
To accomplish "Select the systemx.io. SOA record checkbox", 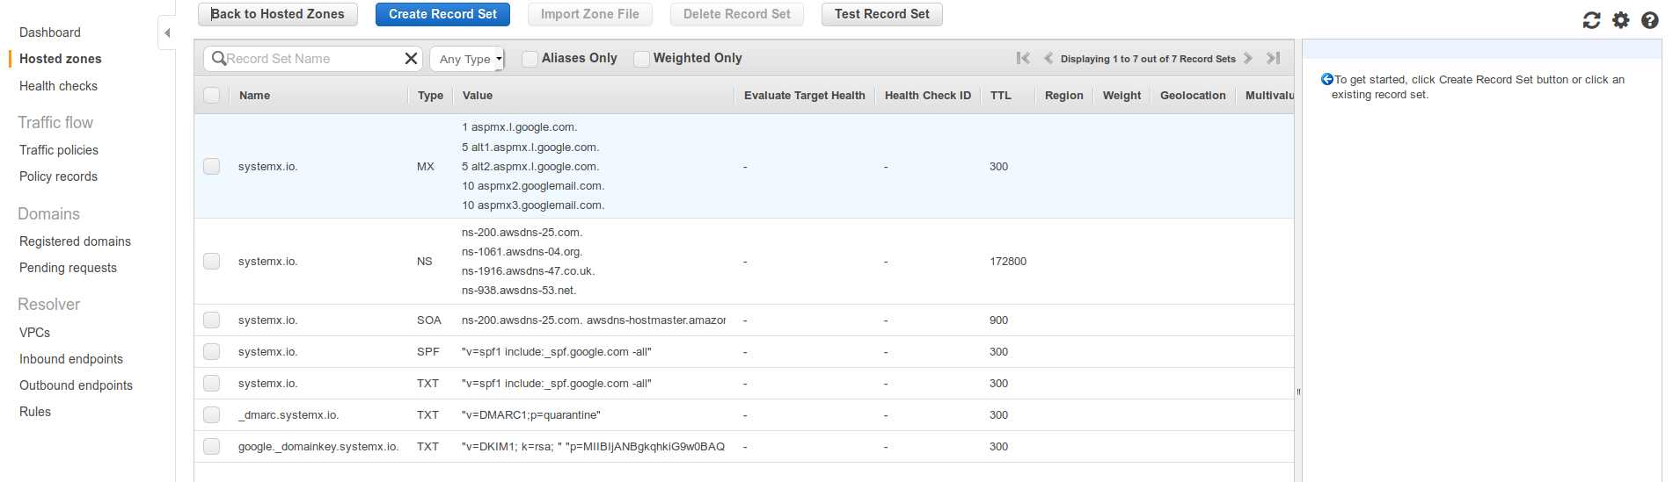I will [x=211, y=320].
